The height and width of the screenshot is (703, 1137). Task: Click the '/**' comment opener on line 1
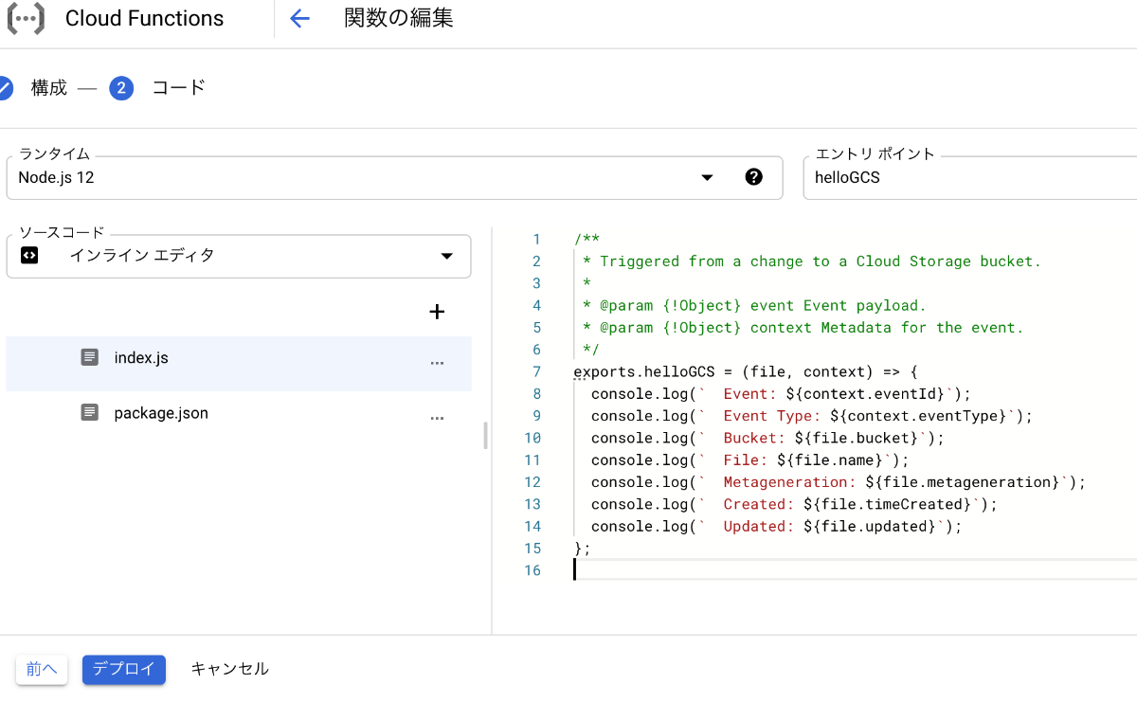pyautogui.click(x=587, y=240)
